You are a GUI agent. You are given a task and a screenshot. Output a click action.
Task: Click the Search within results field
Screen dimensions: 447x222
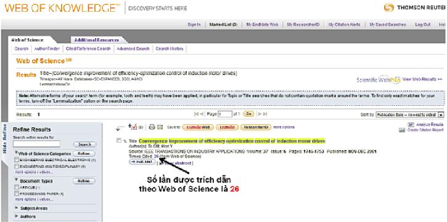[x=36, y=144]
